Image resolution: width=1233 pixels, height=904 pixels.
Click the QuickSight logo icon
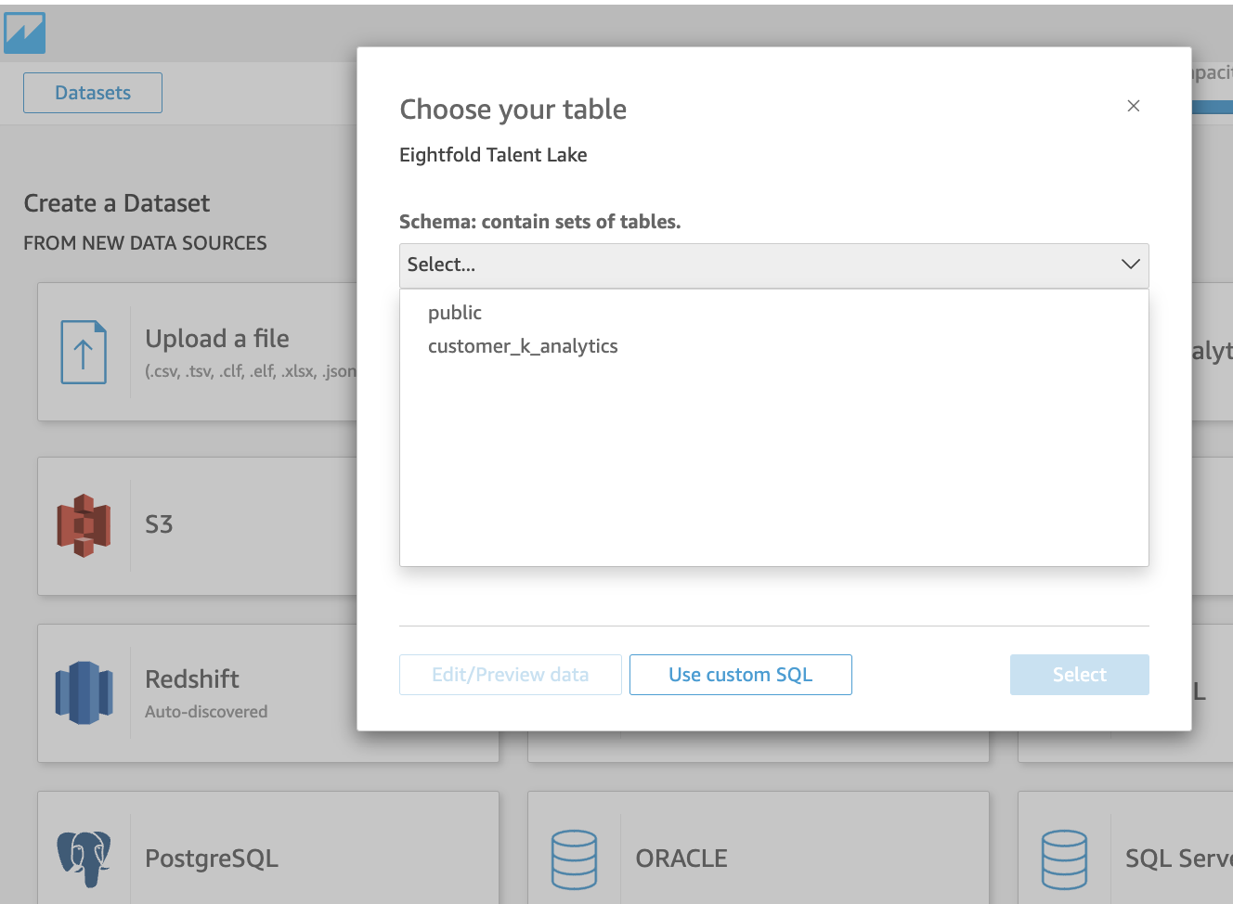[x=24, y=33]
